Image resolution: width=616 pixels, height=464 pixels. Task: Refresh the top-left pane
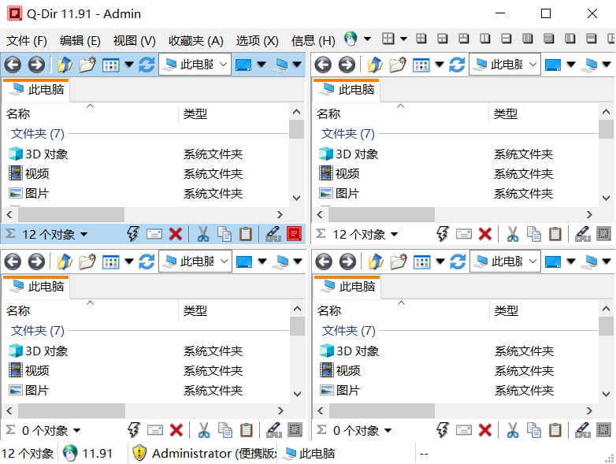147,65
